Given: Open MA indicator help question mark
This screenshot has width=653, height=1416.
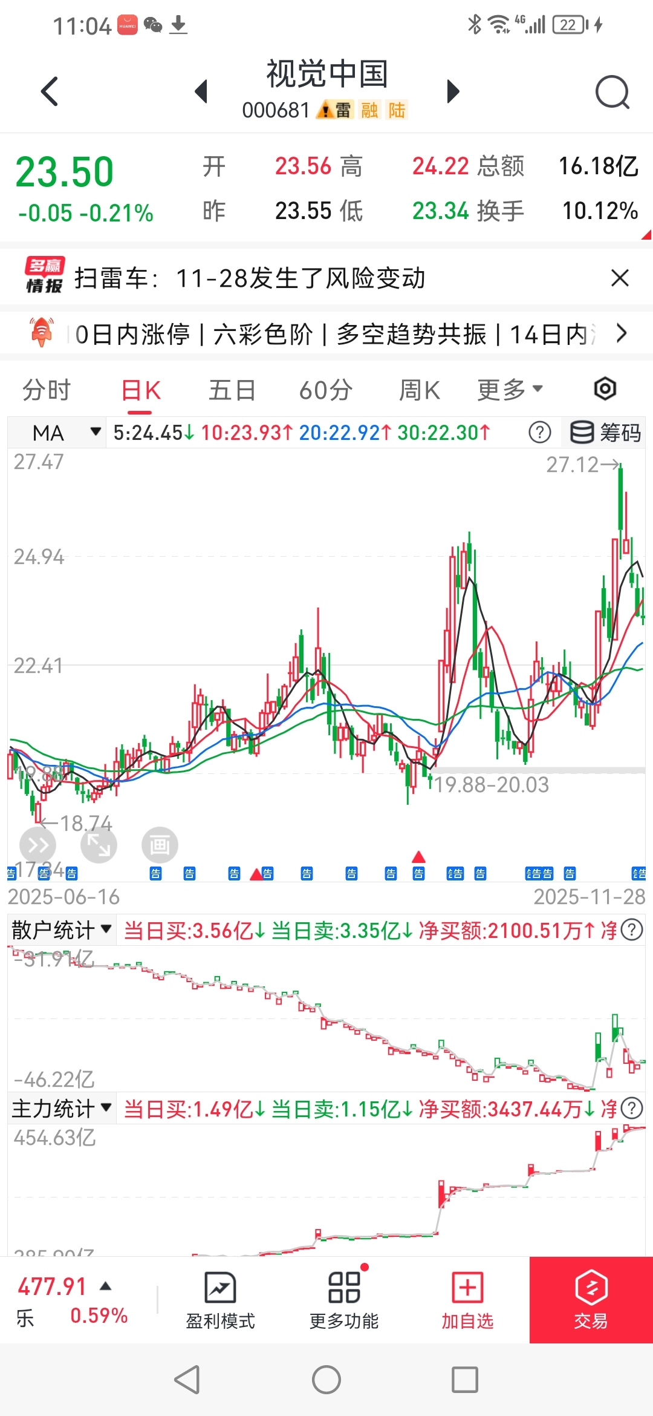Looking at the screenshot, I should [539, 432].
